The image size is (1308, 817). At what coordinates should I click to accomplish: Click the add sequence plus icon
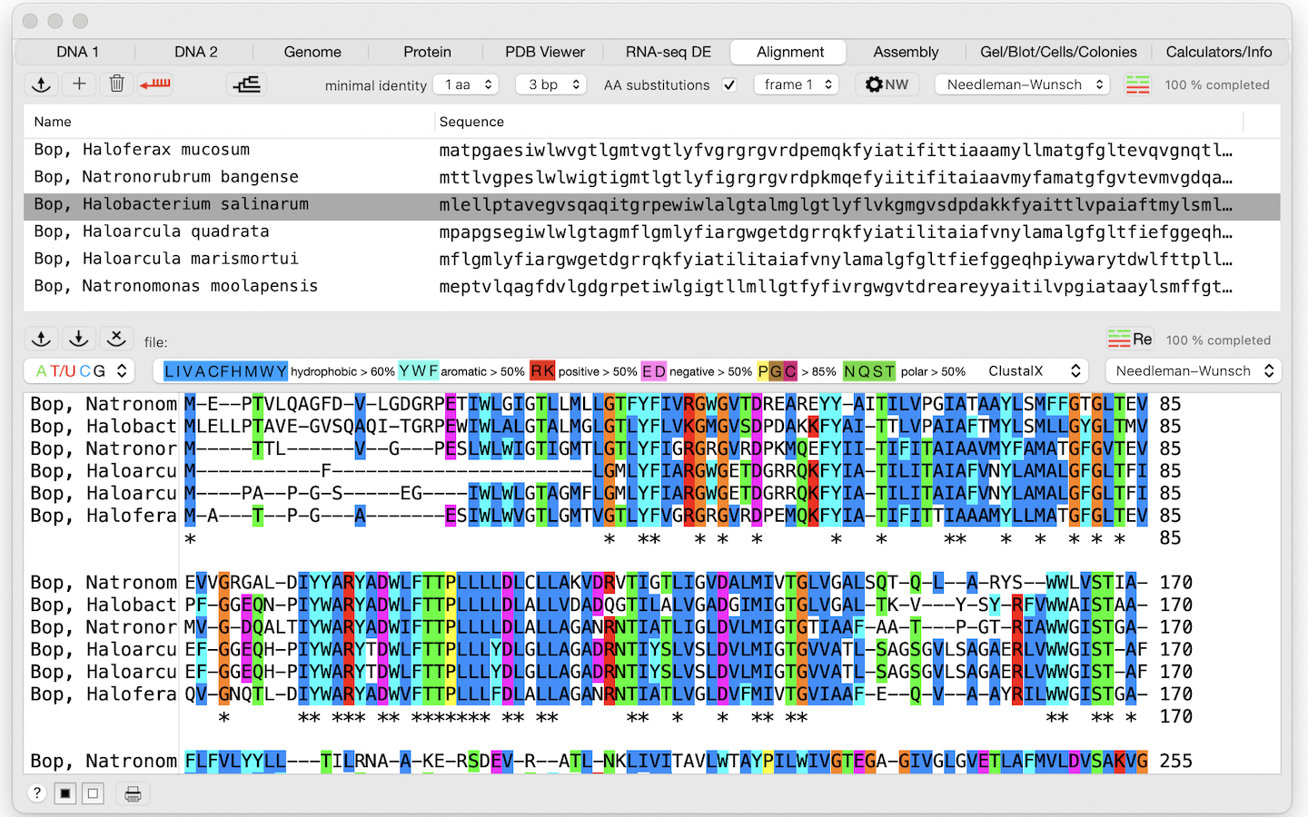coord(79,84)
